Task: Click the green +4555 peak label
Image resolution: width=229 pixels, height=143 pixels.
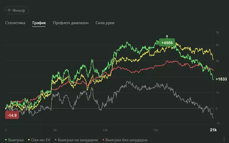Action: (167, 43)
